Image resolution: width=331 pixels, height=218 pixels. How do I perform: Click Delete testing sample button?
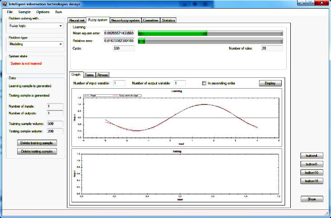point(37,152)
